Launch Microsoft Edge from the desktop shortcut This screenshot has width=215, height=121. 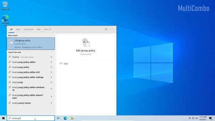(x=5, y=20)
